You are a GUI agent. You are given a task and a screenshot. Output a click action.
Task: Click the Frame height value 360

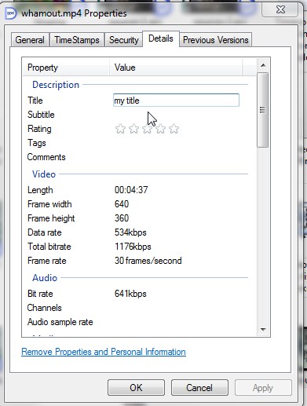tap(122, 218)
